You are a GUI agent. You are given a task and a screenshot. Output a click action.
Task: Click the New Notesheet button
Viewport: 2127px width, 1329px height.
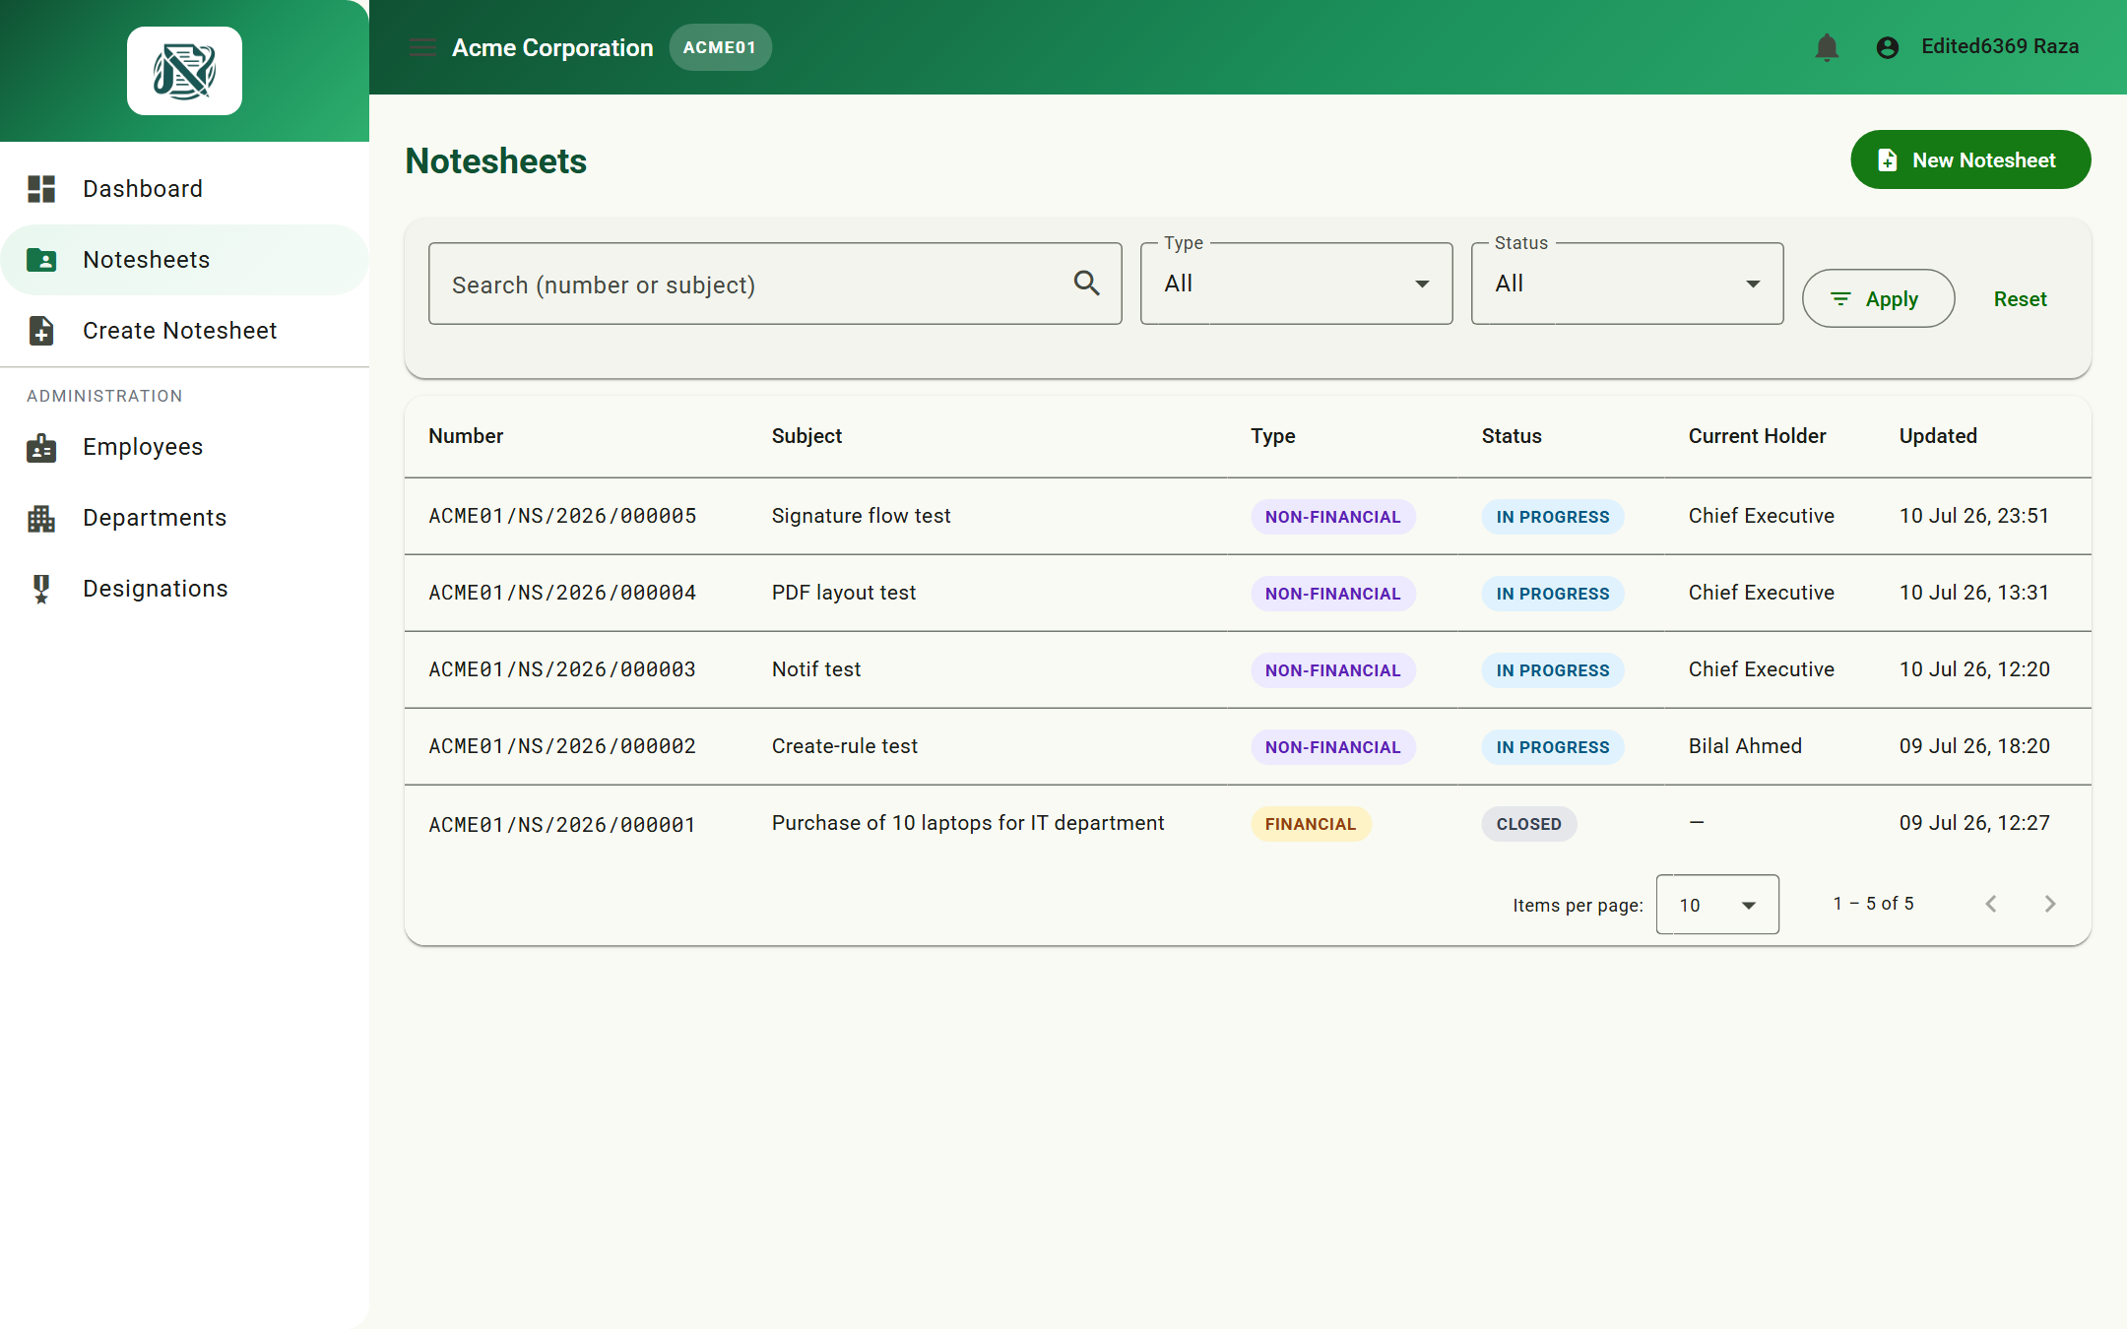pos(1970,159)
